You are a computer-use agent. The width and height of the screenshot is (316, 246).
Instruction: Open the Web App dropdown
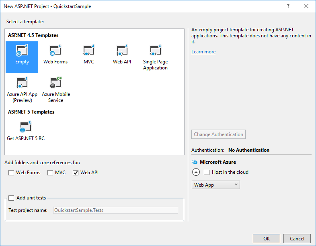[215, 185]
